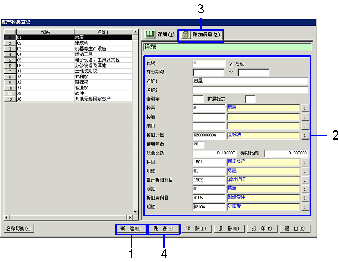Select row A3 商标权
Viewport: 339px width, 262px height.
click(68, 83)
